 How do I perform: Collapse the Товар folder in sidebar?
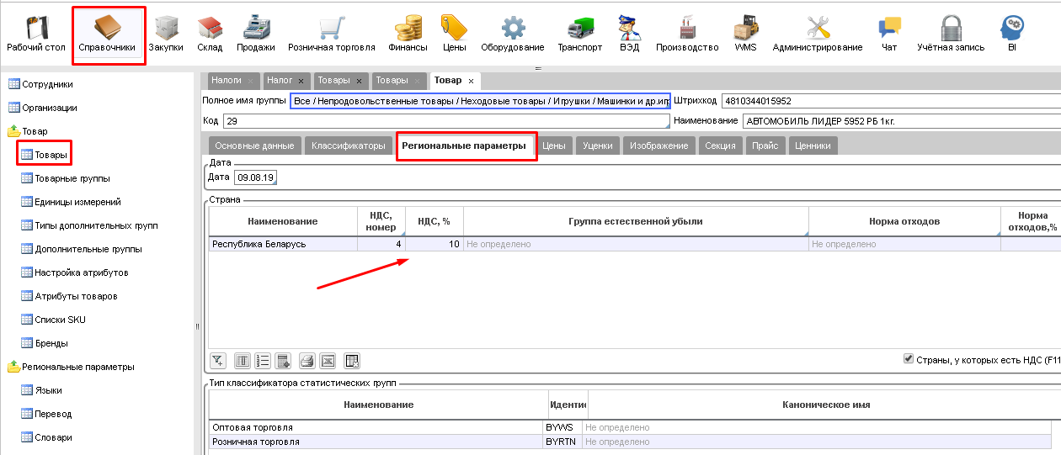14,131
